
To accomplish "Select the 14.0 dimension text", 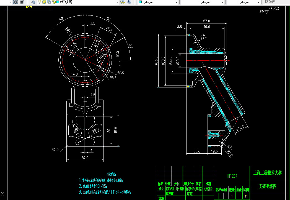I will point(74,74).
